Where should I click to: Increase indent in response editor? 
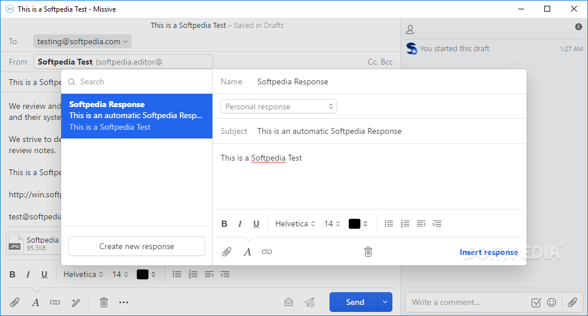pyautogui.click(x=437, y=224)
